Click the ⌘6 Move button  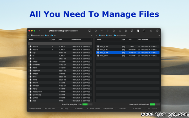click(79, 108)
